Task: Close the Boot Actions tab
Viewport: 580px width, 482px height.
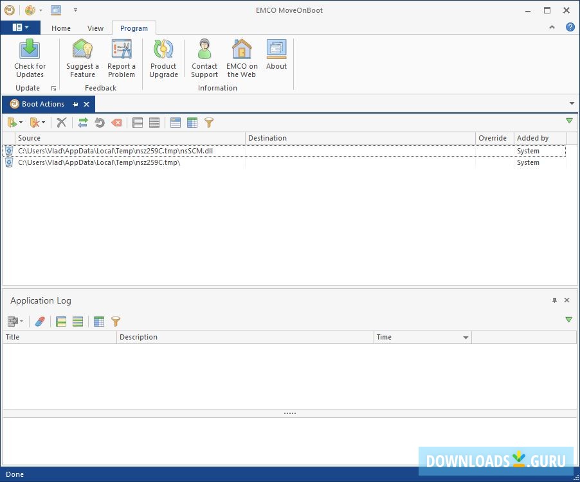Action: click(x=87, y=104)
